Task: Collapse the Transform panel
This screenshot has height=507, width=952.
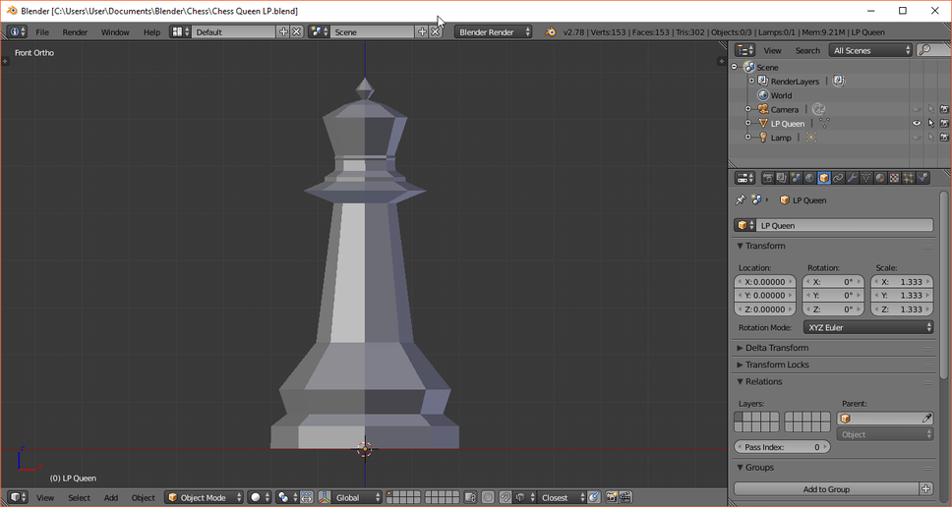Action: point(765,246)
